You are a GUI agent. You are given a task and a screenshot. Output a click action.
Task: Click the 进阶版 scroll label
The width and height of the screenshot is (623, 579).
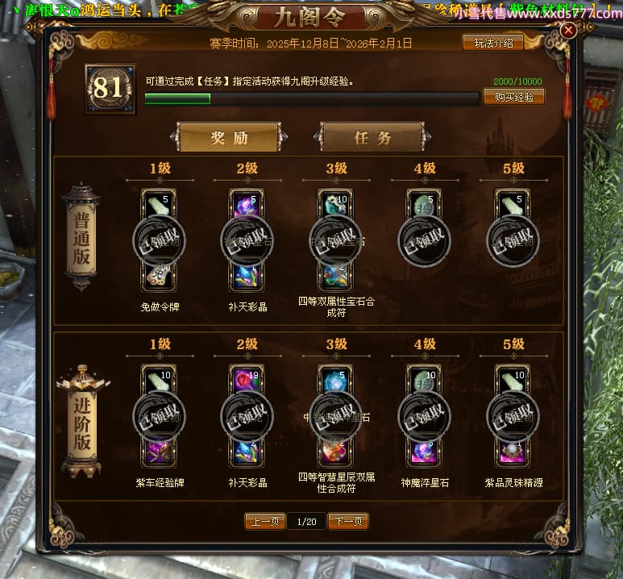tap(82, 423)
